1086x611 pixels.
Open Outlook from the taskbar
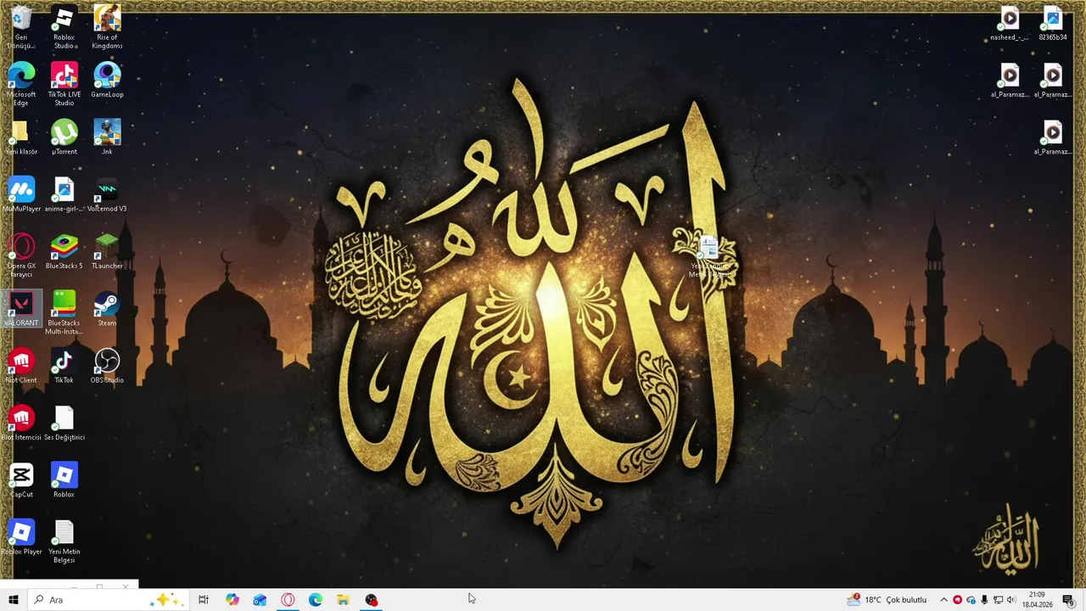(x=260, y=600)
